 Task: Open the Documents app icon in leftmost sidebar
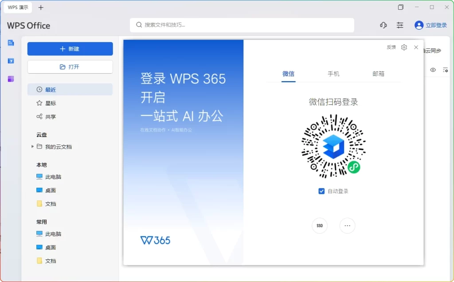tap(10, 43)
